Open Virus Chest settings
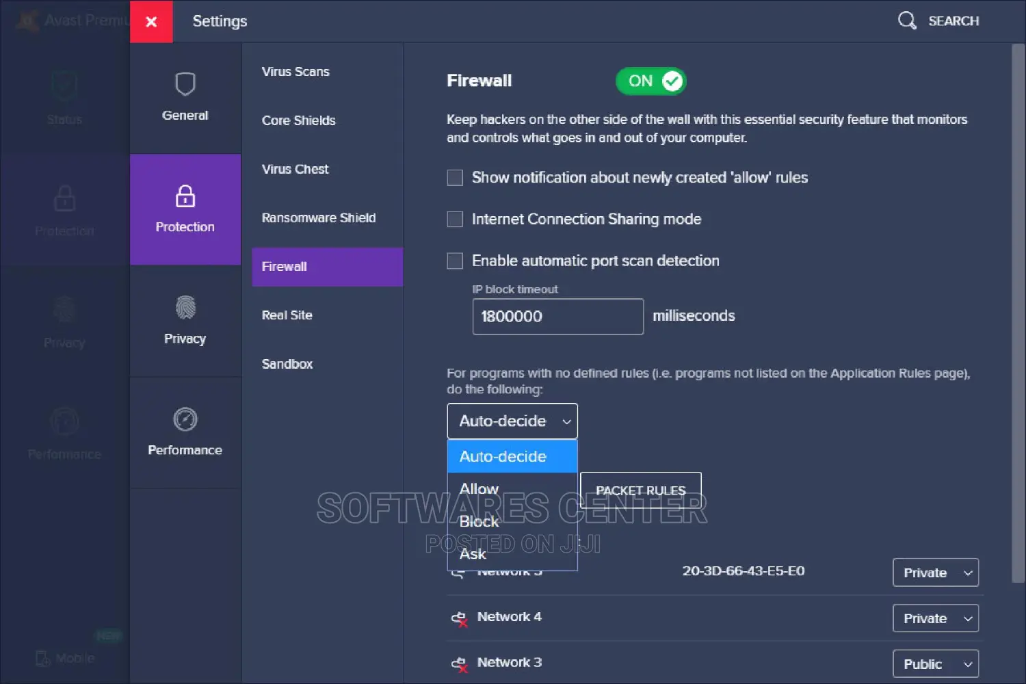Viewport: 1026px width, 684px height. 295,169
